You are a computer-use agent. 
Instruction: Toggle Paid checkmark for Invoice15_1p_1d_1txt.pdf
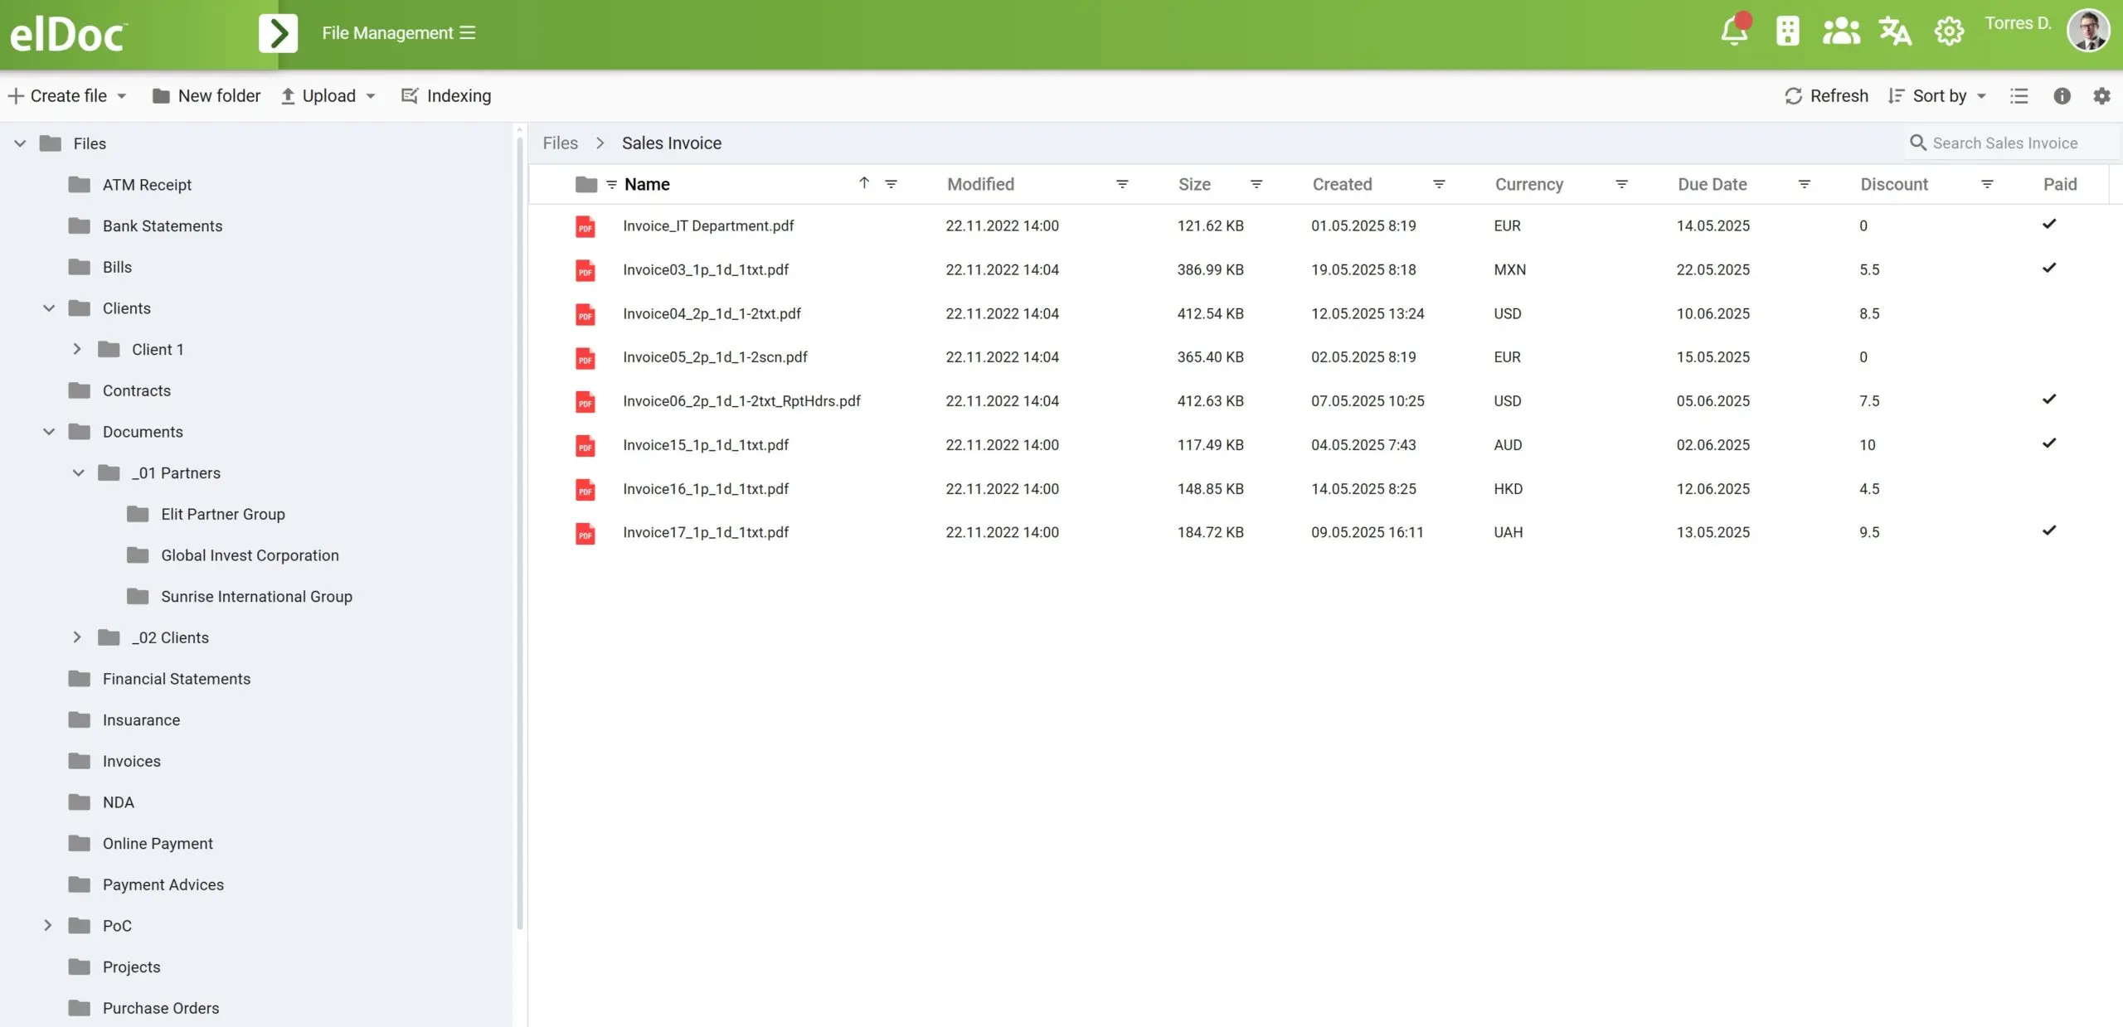pyautogui.click(x=2048, y=443)
